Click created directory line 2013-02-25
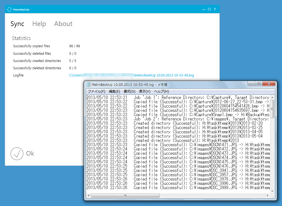282x206 pixels. pos(175,127)
